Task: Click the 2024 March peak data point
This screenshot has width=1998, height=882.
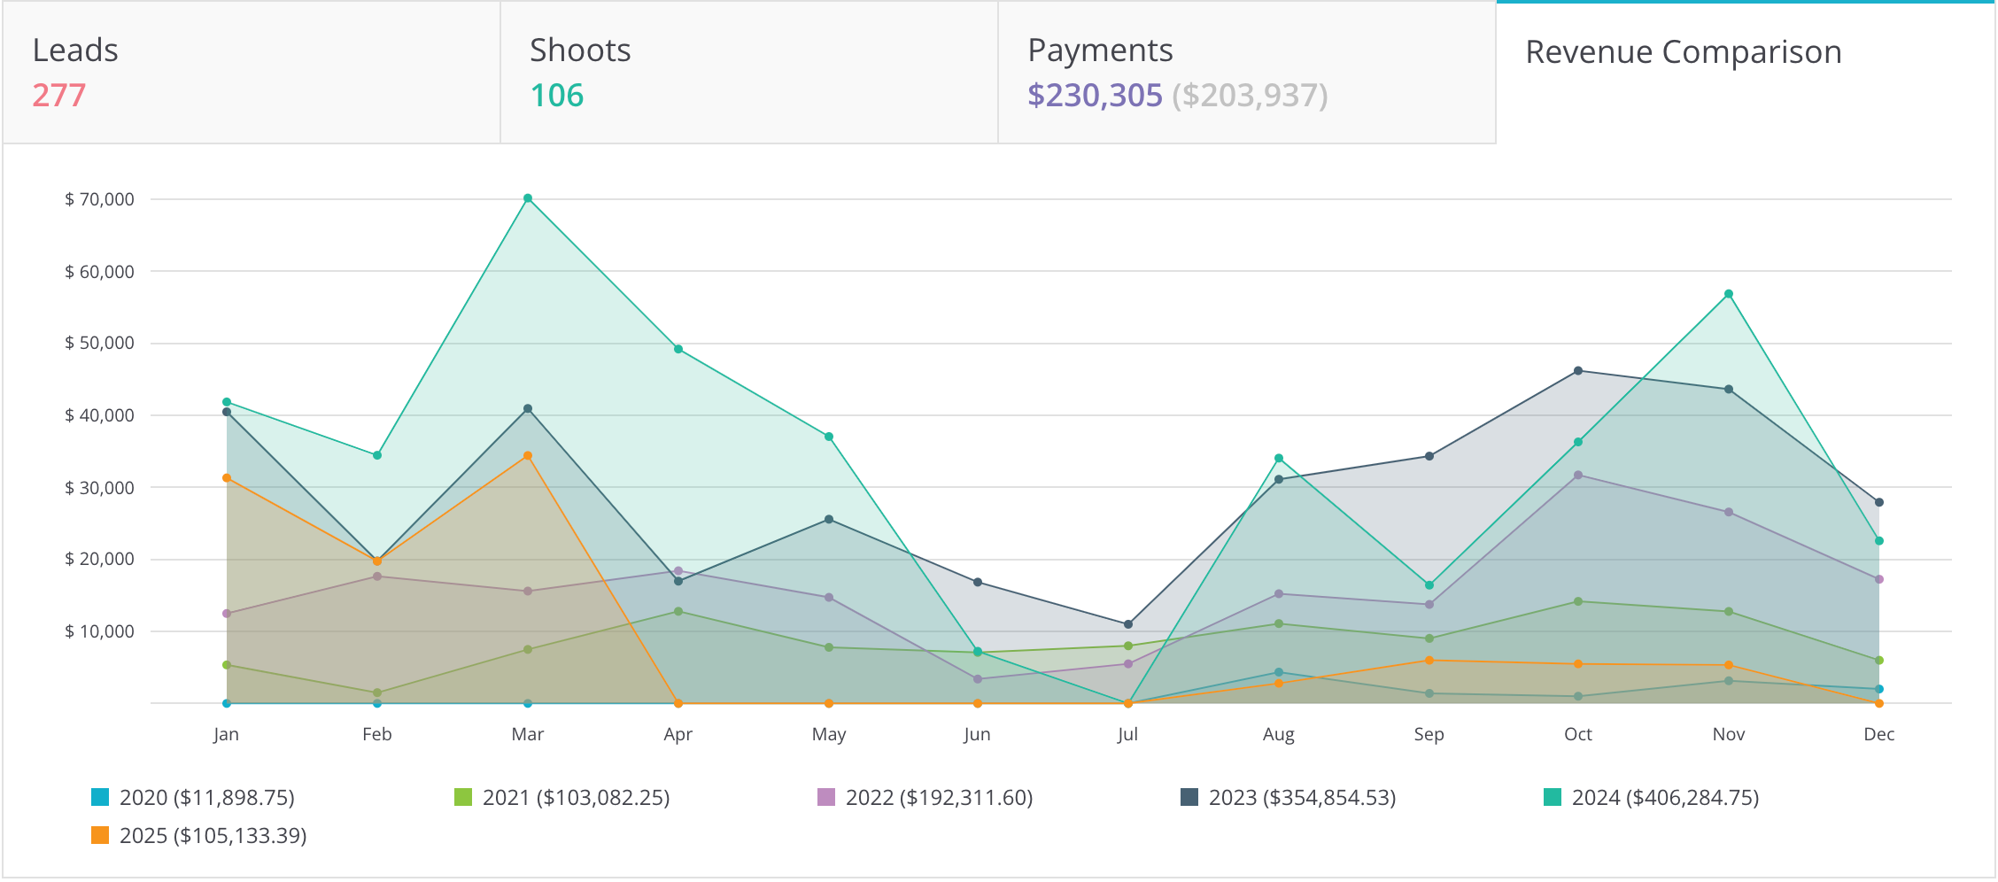Action: point(528,198)
